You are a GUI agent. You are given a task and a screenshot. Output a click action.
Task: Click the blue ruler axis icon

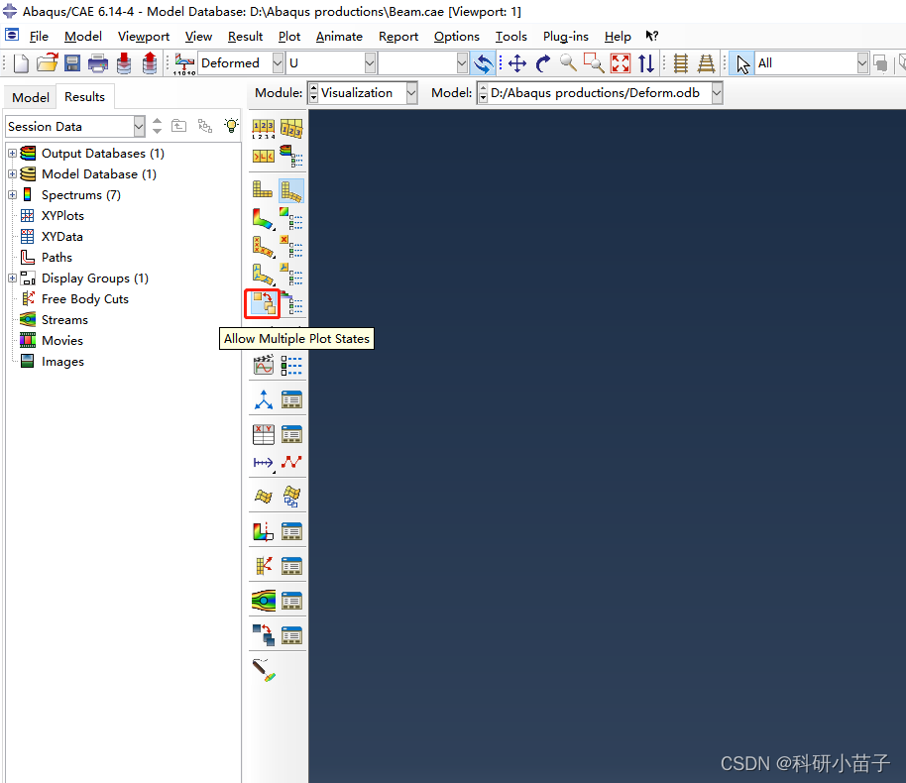tap(264, 462)
